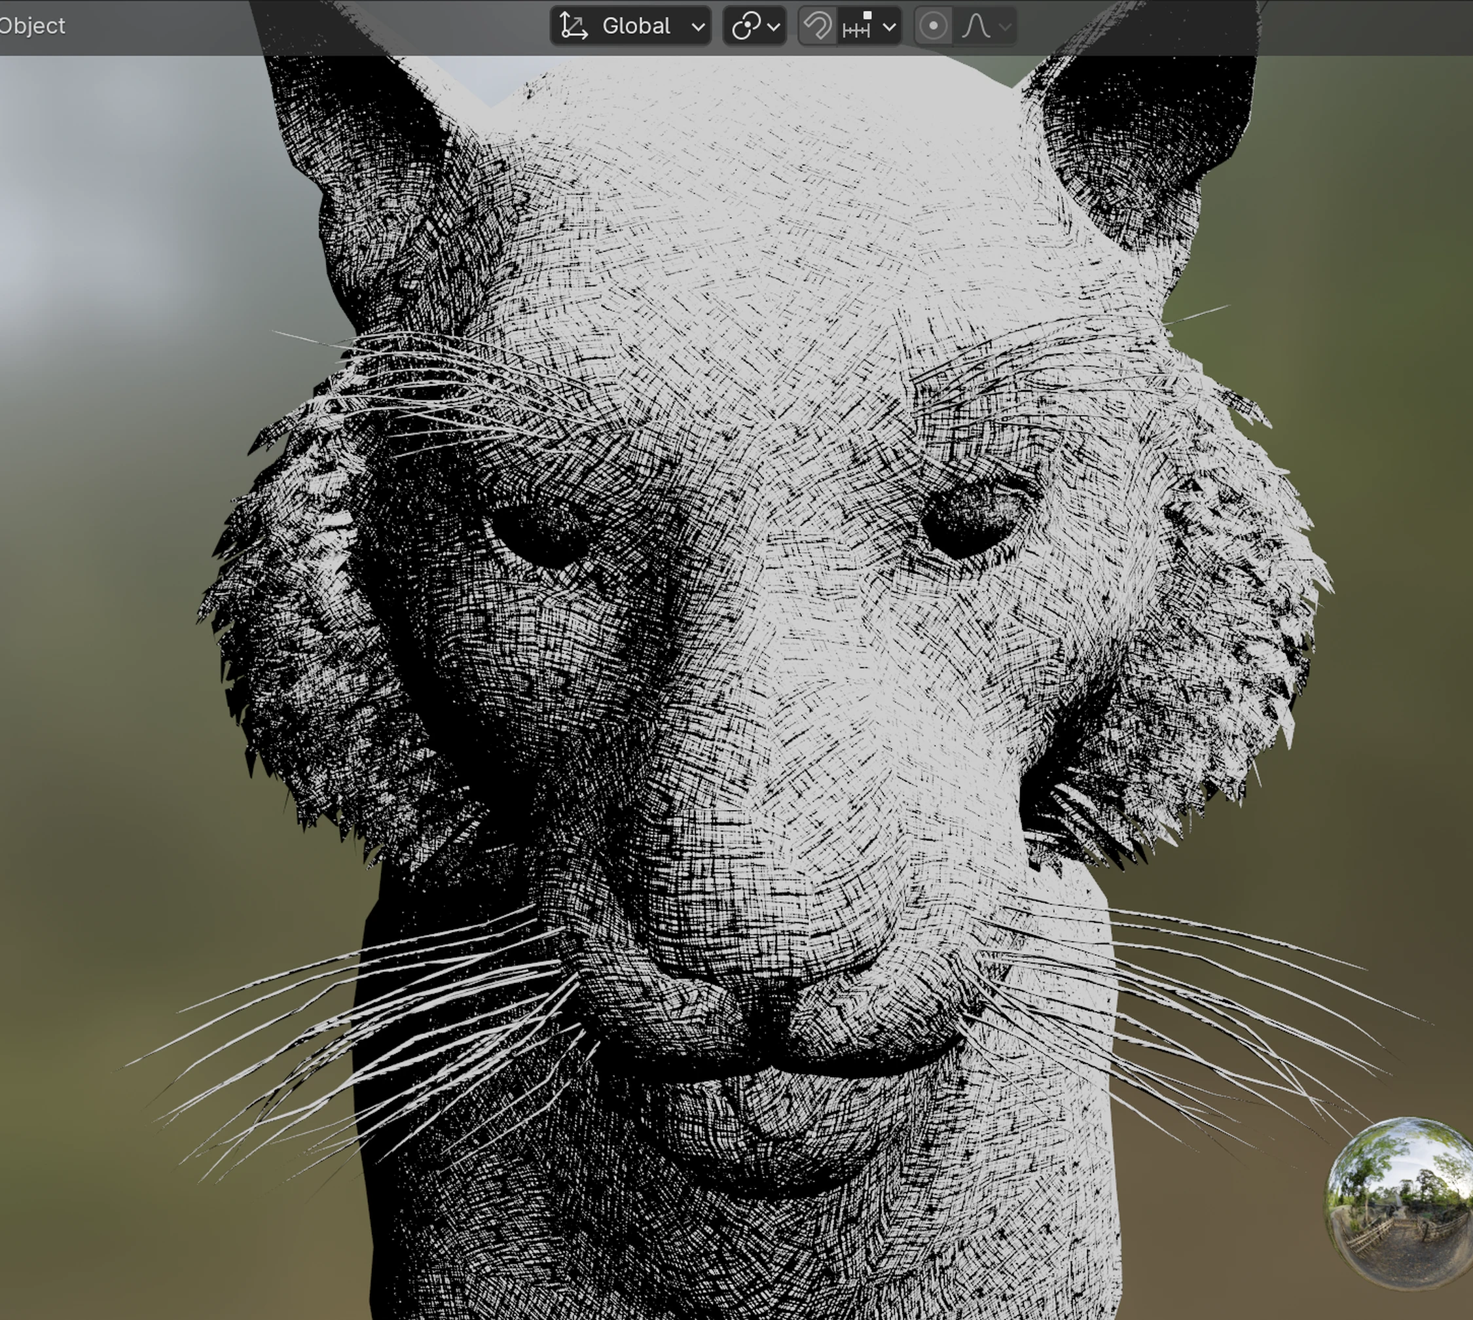
Task: Click the proportional falloff curve icon
Action: [975, 27]
